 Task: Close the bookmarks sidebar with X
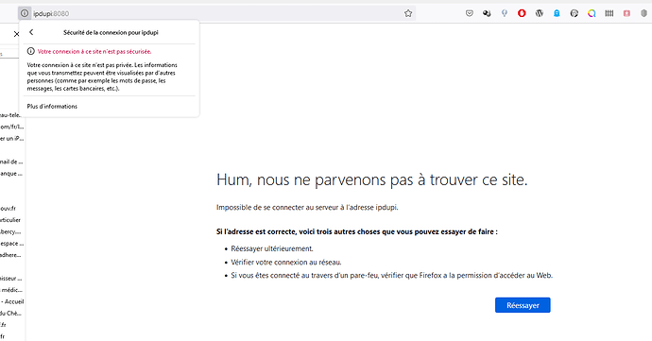pyautogui.click(x=16, y=34)
